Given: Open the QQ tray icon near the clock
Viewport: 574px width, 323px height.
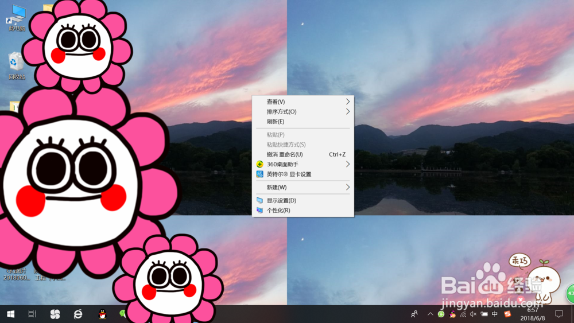Looking at the screenshot, I should [452, 314].
